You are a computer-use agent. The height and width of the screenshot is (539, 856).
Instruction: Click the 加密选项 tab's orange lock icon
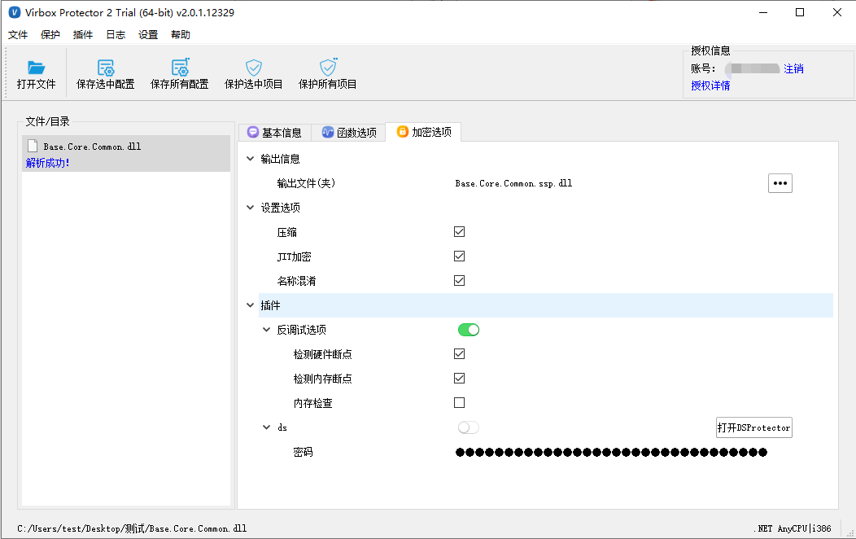tap(402, 132)
